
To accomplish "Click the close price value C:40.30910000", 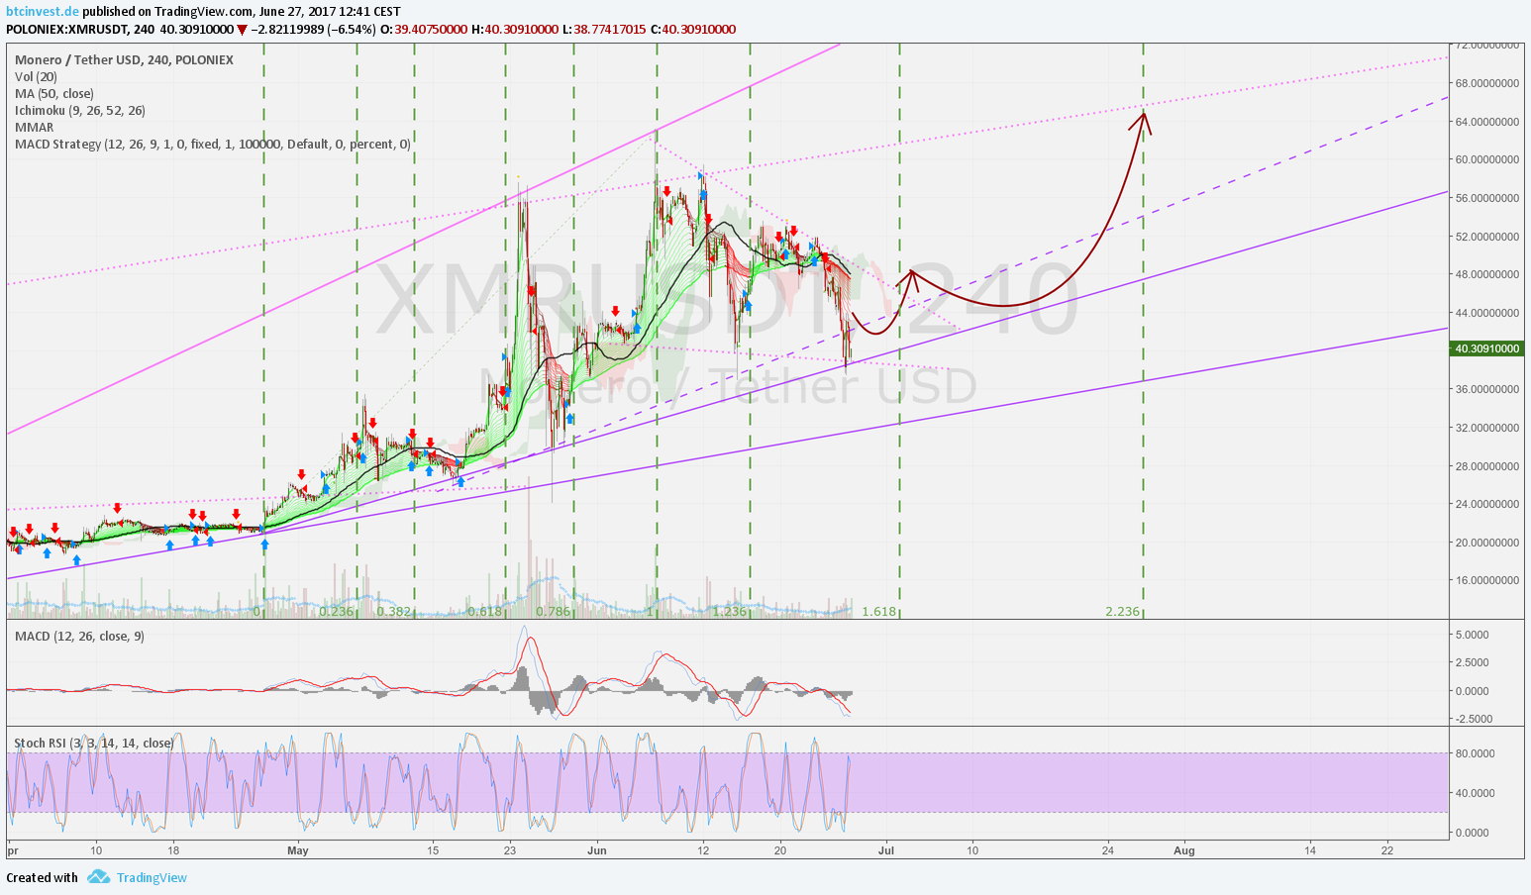I will [692, 30].
